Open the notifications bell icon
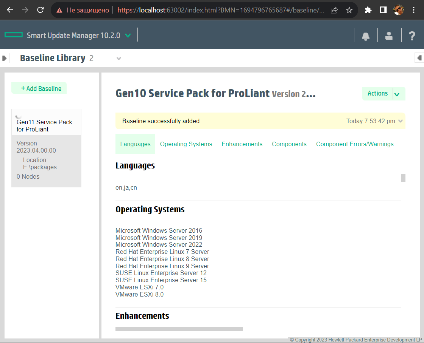The width and height of the screenshot is (424, 343). (365, 36)
